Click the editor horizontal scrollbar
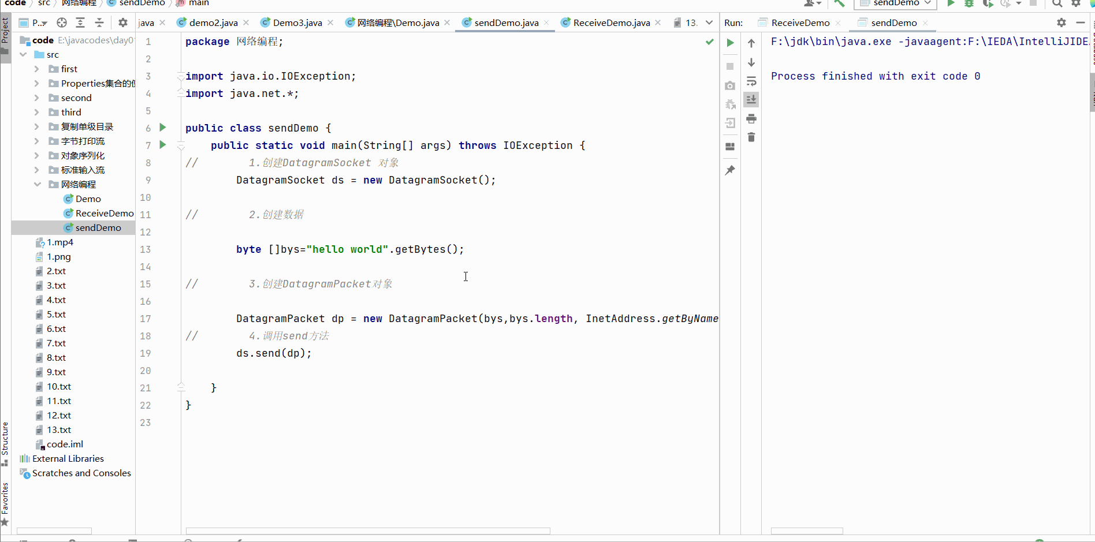 point(368,530)
